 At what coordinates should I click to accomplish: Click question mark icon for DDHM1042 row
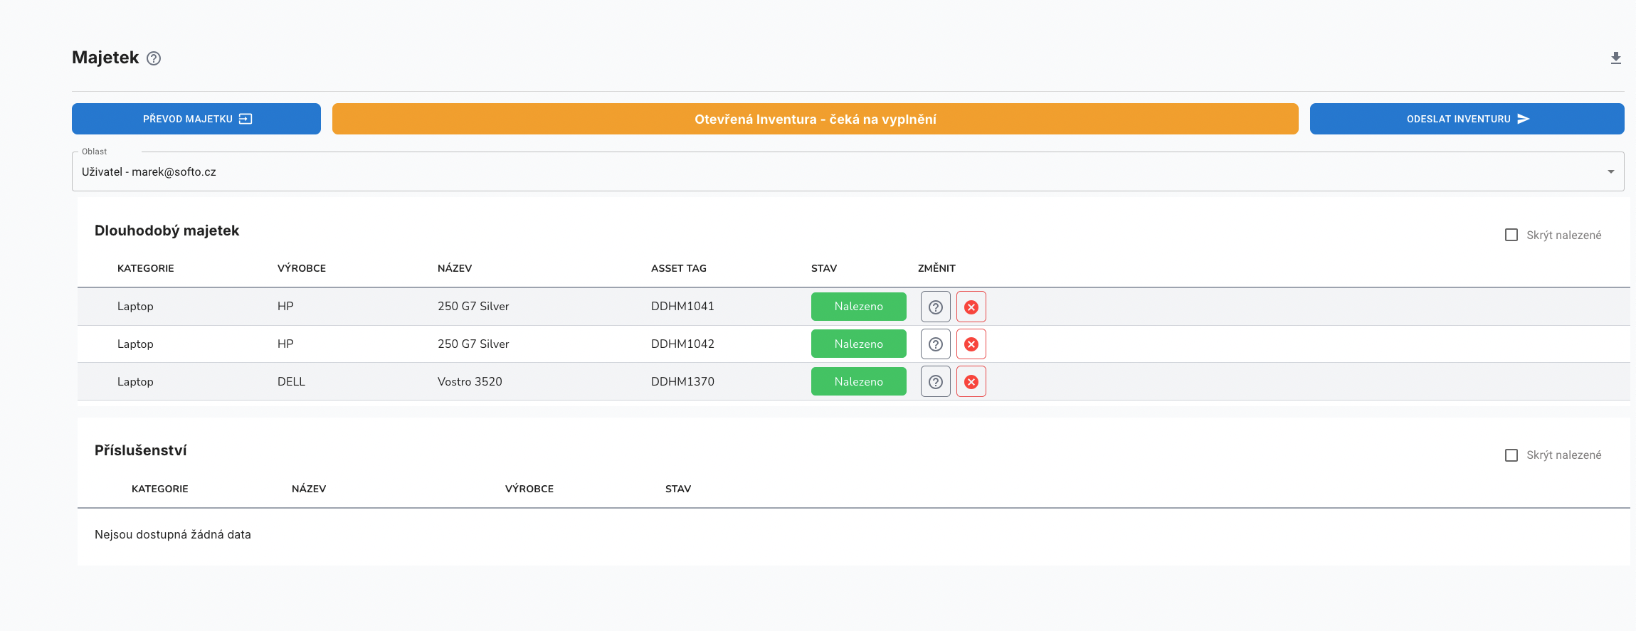pyautogui.click(x=935, y=344)
